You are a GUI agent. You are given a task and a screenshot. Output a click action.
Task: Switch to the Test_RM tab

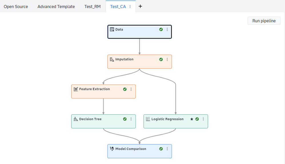tap(93, 7)
